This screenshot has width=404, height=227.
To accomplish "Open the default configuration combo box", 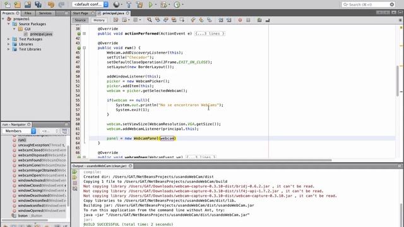I will [x=90, y=4].
